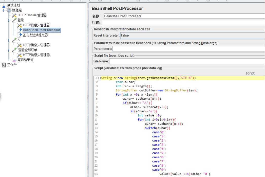Click the code line if(aChar=='u'){
Viewport: 265px width, 177px height.
click(144, 111)
